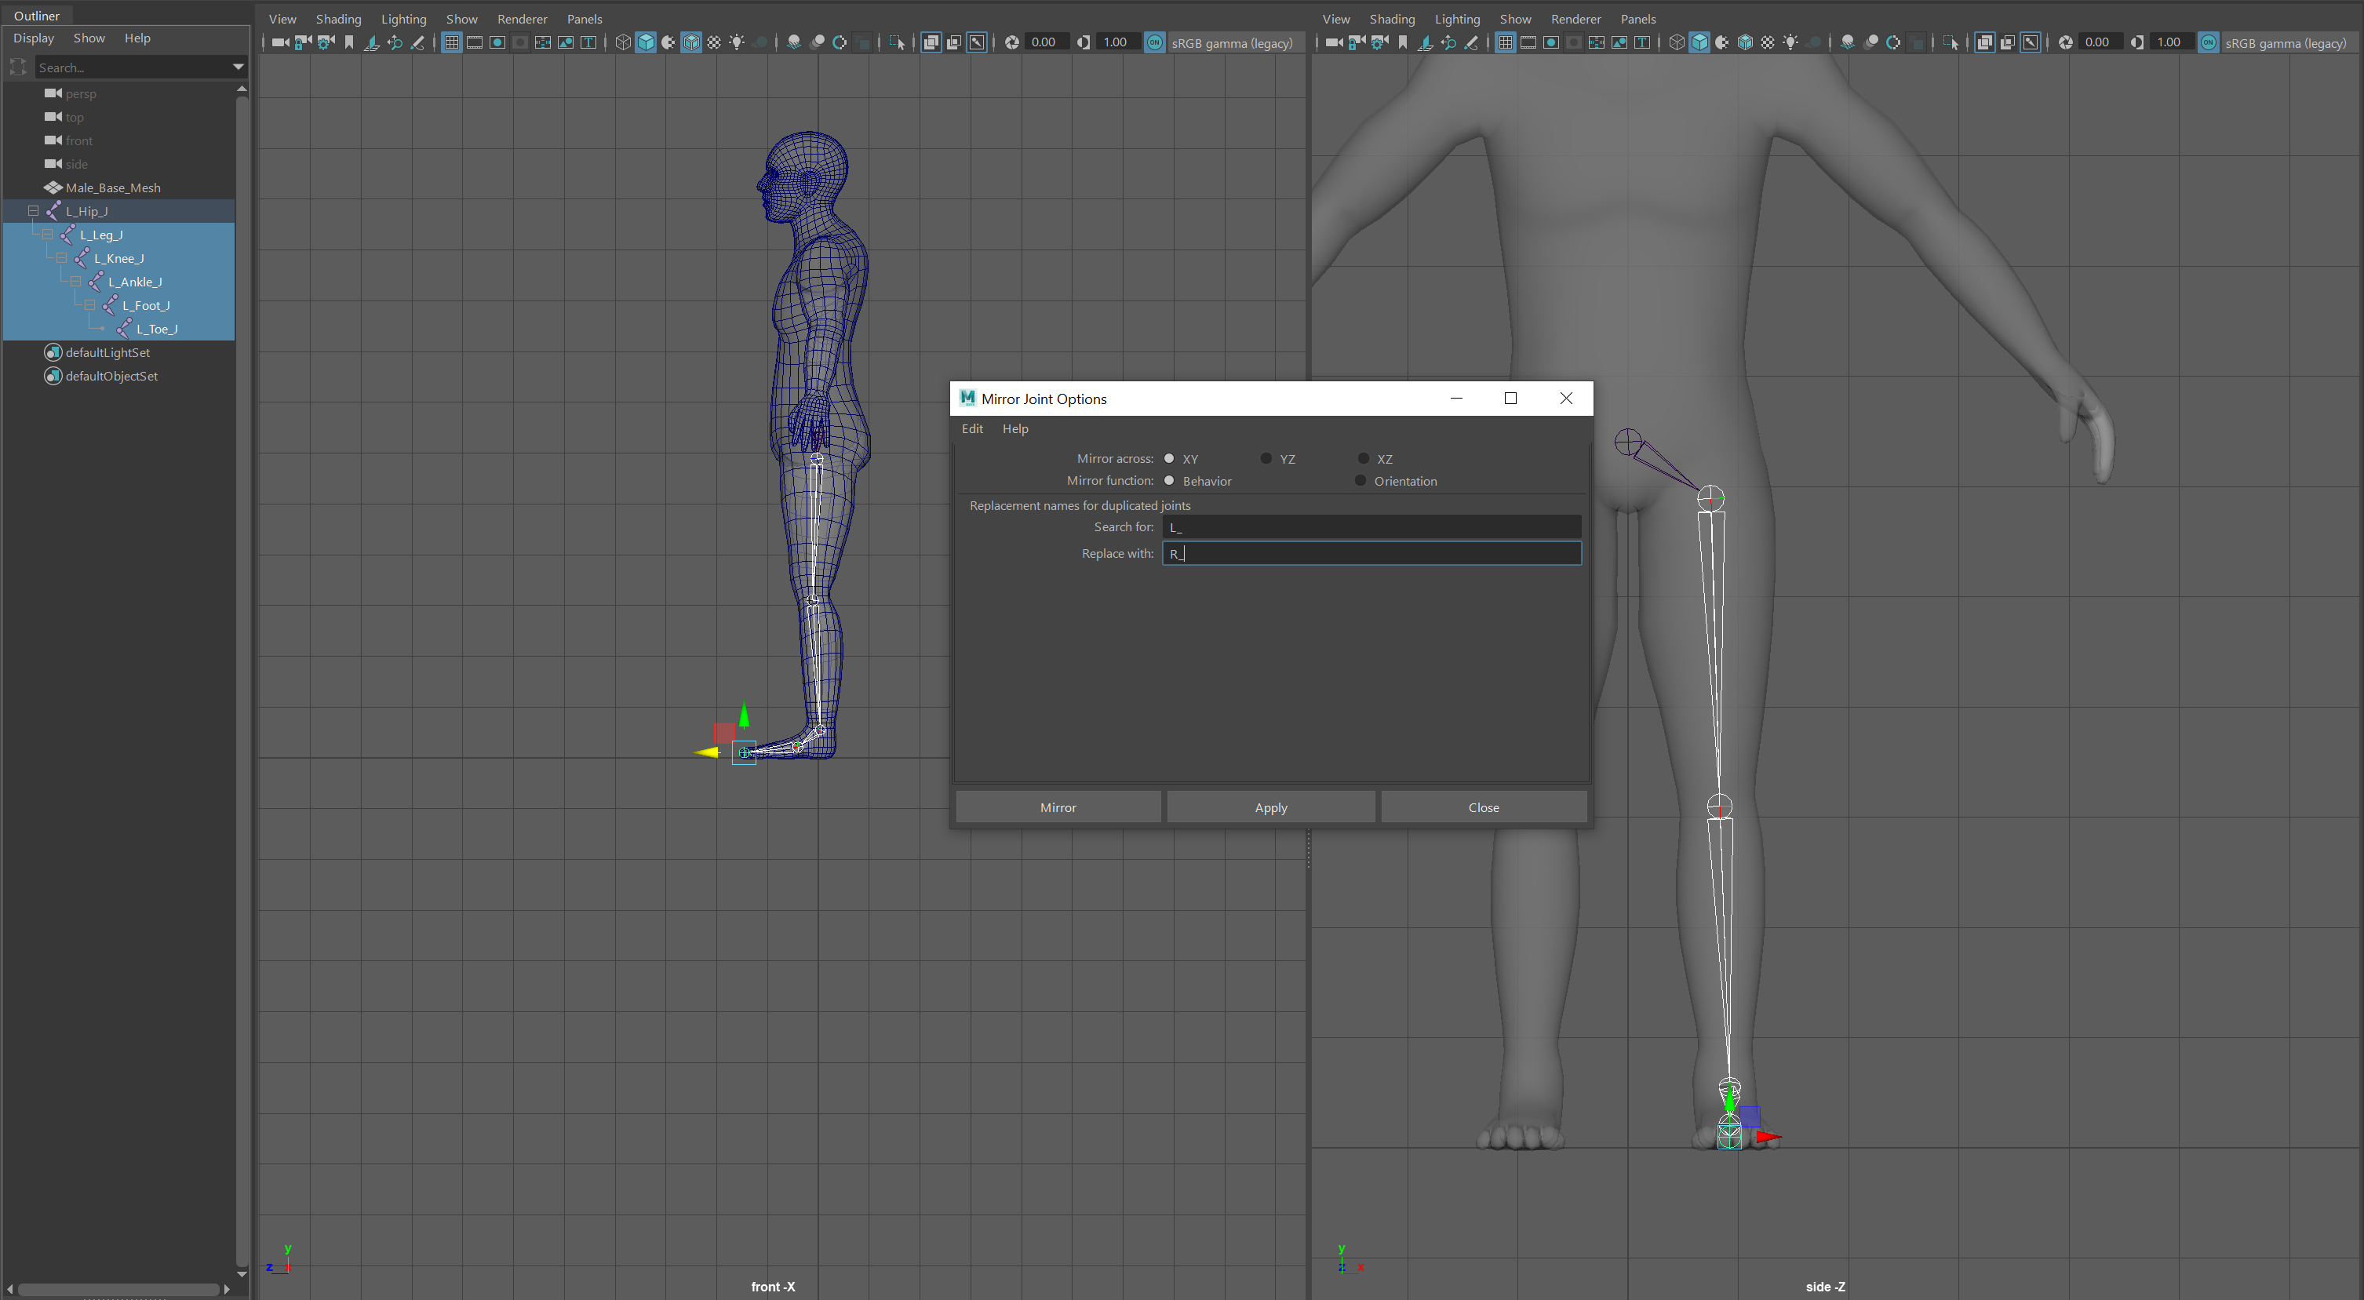Toggle film gate icon in the left viewport
This screenshot has width=2364, height=1300.
[x=475, y=42]
